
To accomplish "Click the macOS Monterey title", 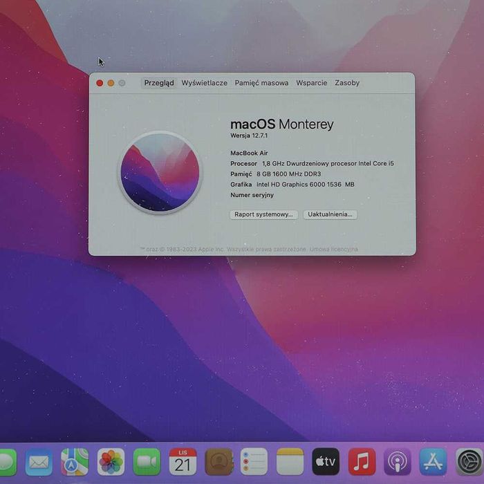I will (x=282, y=124).
